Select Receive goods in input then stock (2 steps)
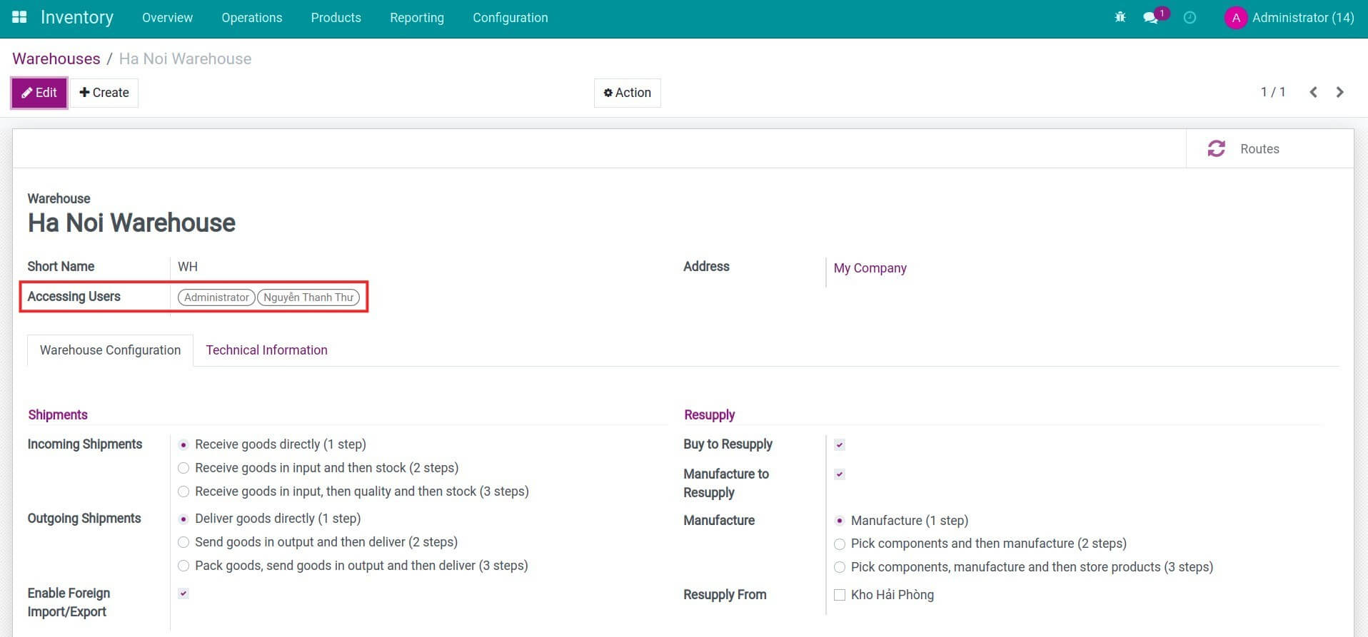The image size is (1368, 637). click(183, 468)
